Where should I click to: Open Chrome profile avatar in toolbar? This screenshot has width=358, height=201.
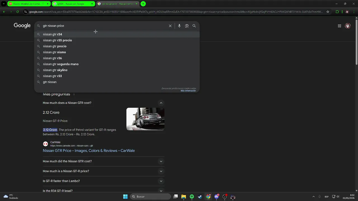(347, 12)
